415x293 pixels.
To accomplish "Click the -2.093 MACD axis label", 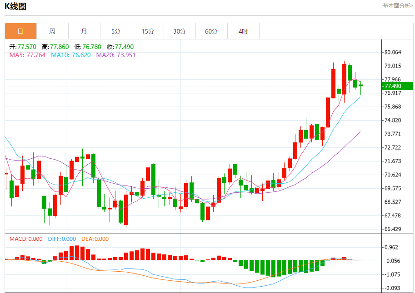I will click(391, 288).
